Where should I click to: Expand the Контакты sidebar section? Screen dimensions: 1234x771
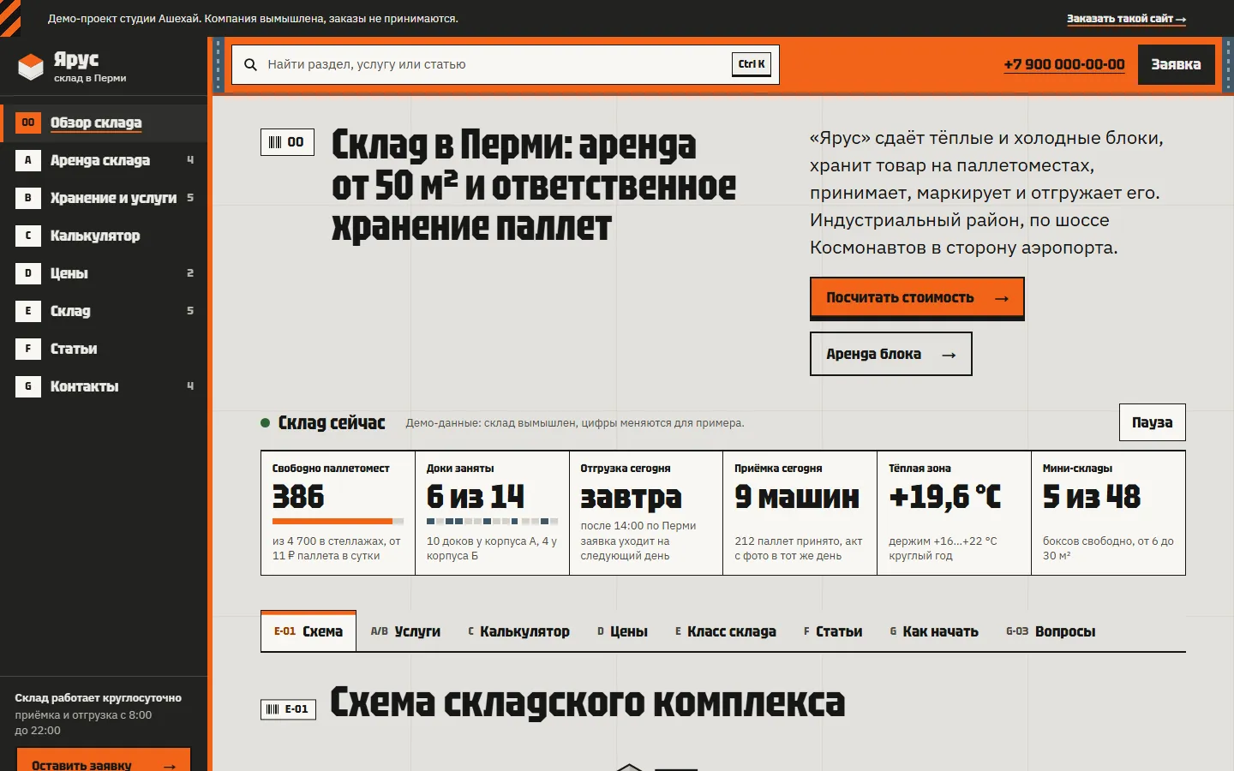pos(104,386)
